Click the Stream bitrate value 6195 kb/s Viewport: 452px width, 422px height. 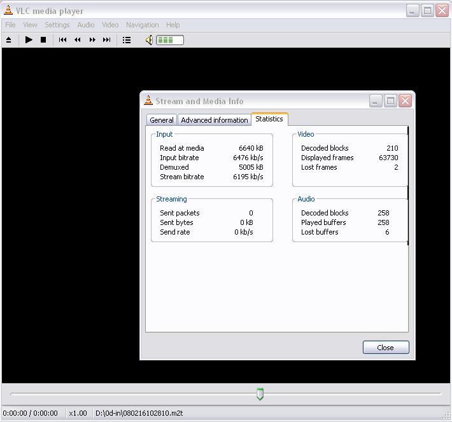[x=248, y=177]
